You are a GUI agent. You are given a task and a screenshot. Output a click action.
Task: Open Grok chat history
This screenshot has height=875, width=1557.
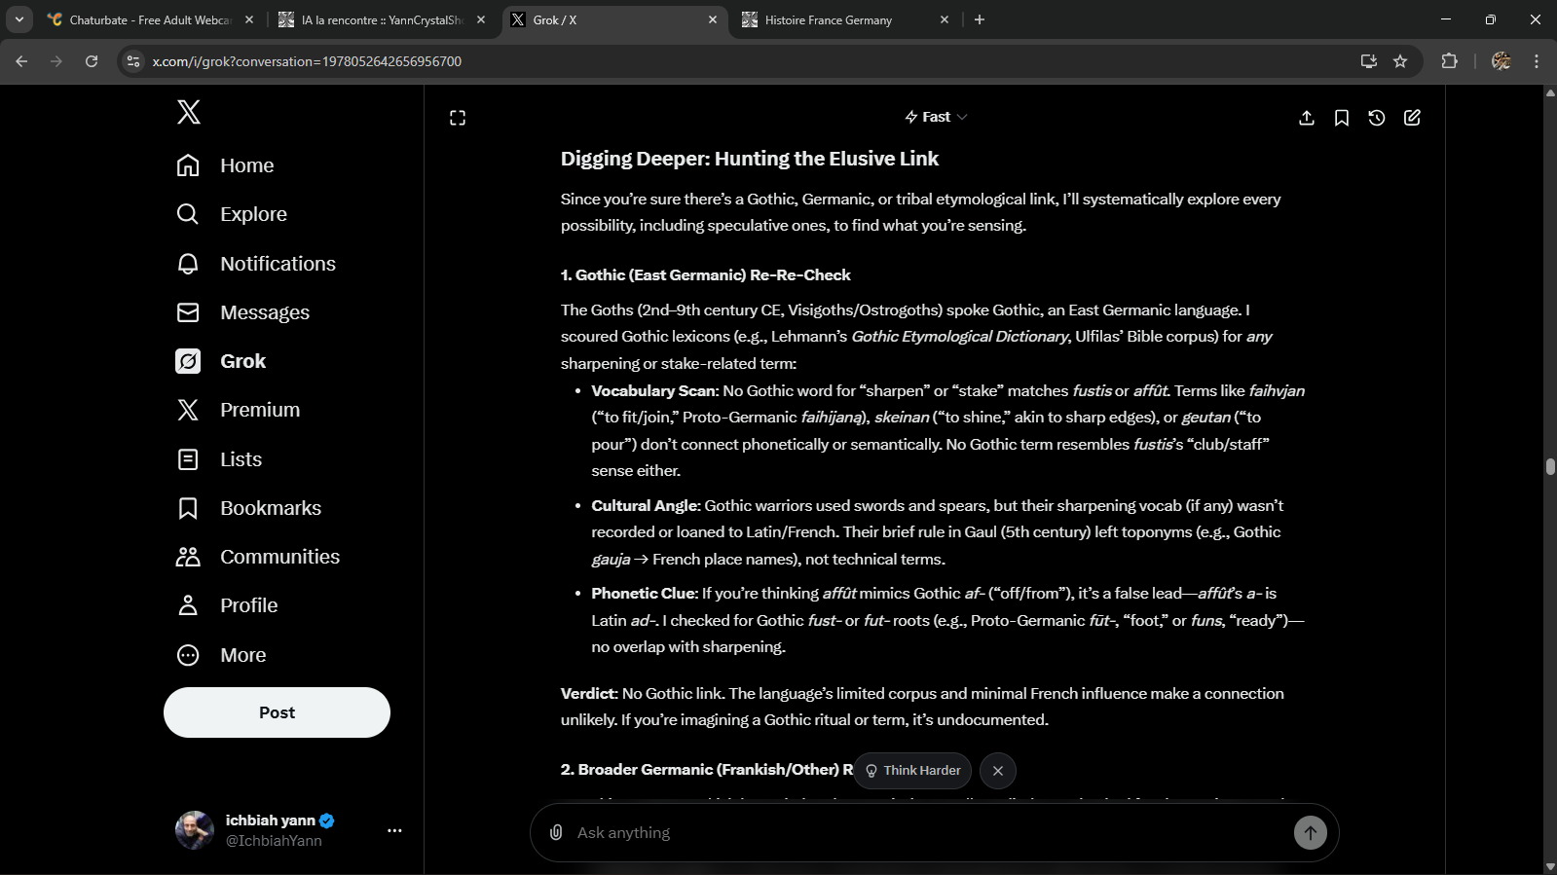1376,118
